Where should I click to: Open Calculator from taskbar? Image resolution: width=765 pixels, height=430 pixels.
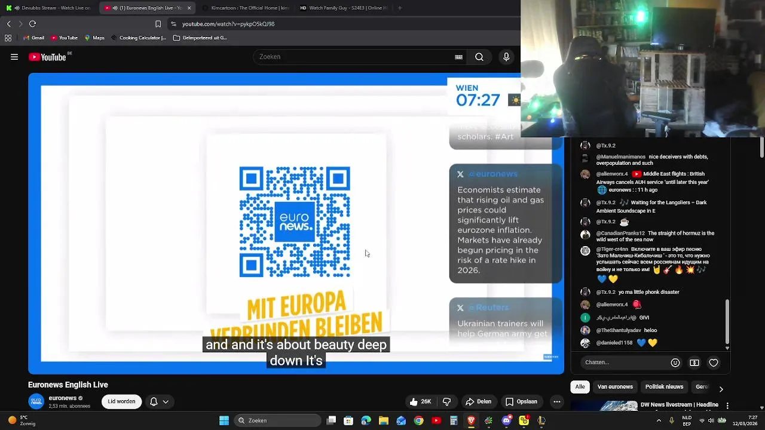click(454, 420)
